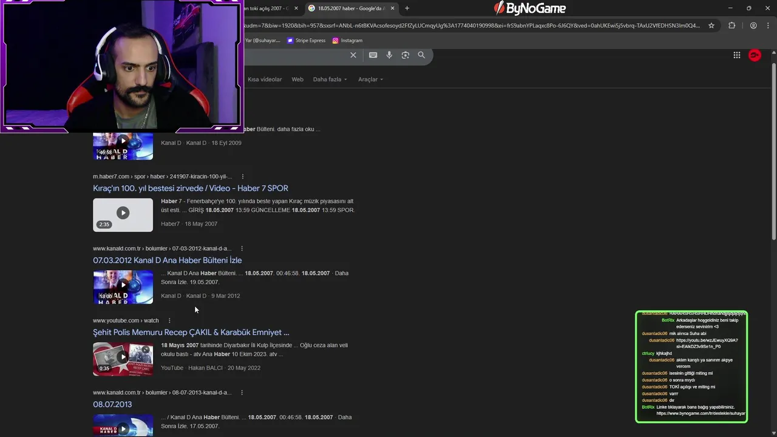This screenshot has width=777, height=437.
Task: Search by image with the Lens icon
Action: point(405,55)
